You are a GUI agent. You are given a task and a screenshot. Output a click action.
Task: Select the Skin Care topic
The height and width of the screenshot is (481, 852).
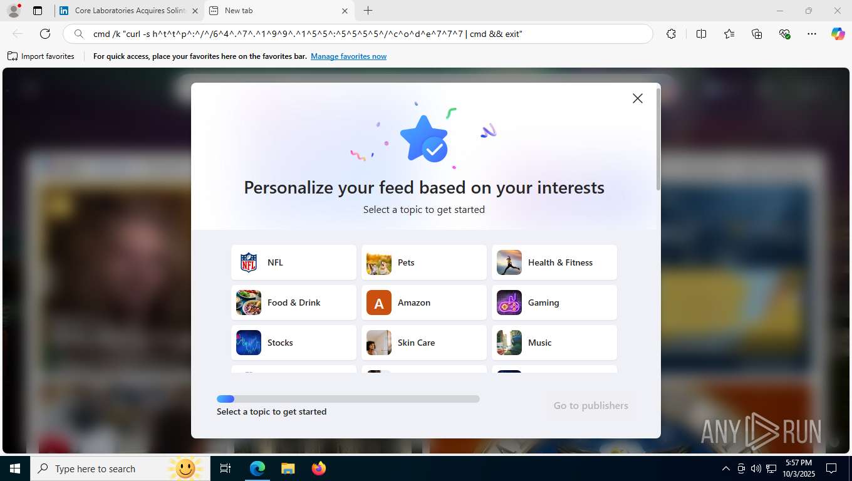tap(424, 343)
